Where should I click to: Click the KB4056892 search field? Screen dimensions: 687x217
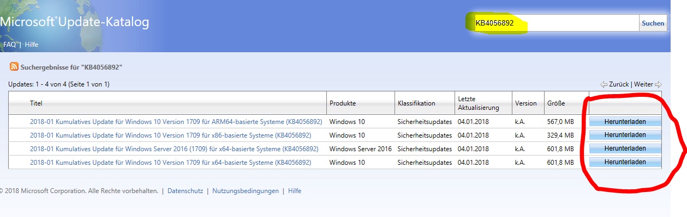(x=557, y=23)
